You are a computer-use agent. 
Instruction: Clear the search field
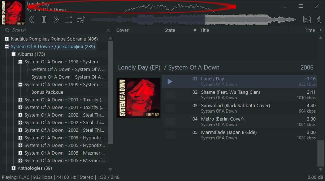tap(108, 30)
